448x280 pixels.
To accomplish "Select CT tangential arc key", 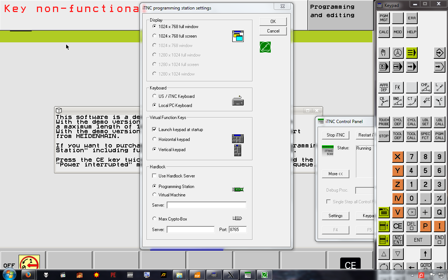I will 411,101.
